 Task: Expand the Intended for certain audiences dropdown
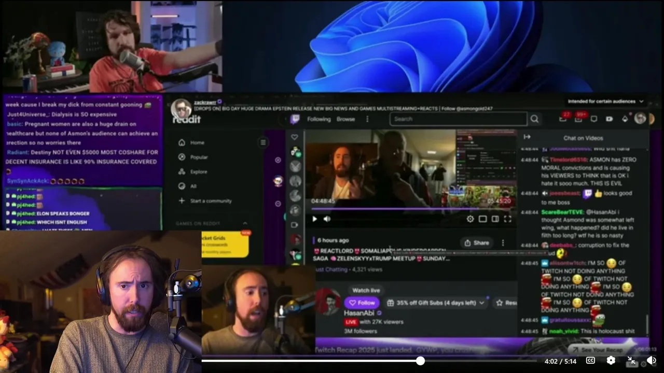[x=605, y=102]
